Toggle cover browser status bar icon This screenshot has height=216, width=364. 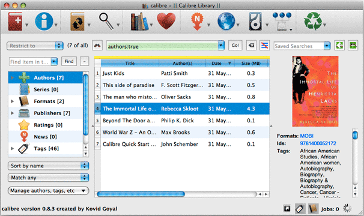[287, 209]
